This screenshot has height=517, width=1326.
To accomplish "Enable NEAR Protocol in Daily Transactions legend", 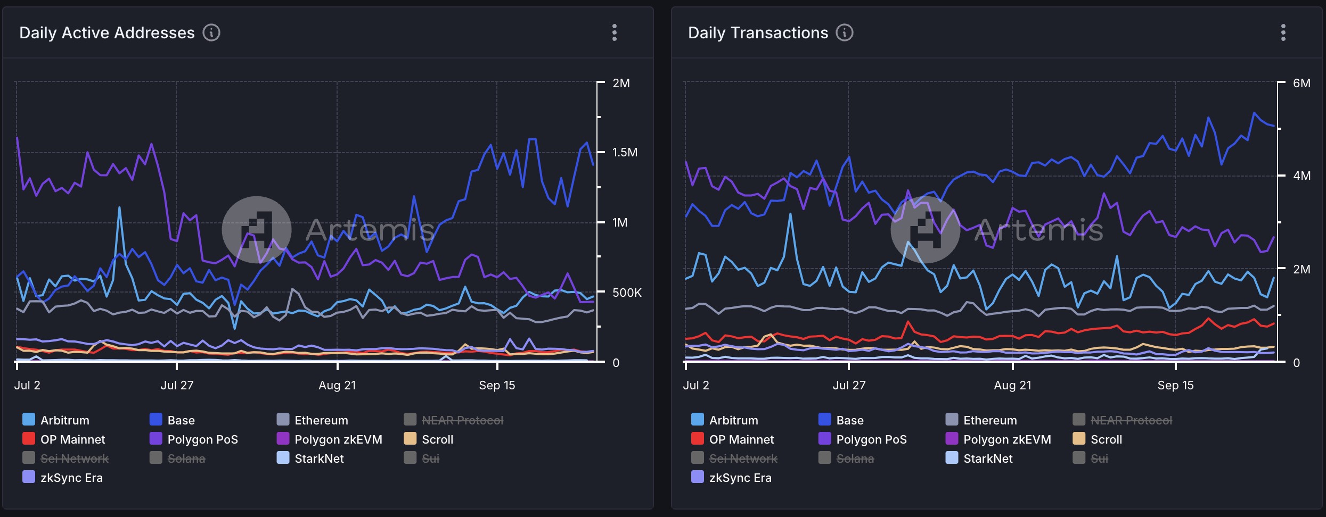I will click(x=1122, y=420).
